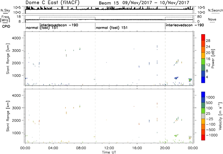Click the '28' power color bar value
The image size is (223, 154).
[x=208, y=41]
